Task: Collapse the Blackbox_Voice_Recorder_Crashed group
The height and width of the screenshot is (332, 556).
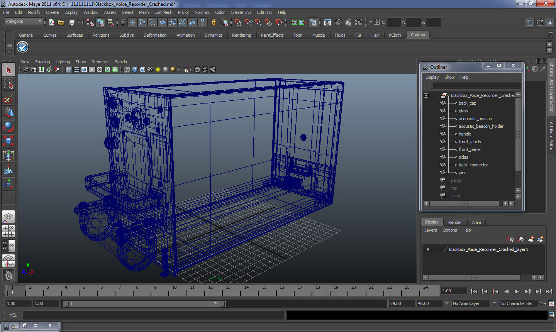Action: click(426, 95)
